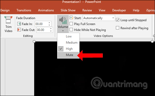This screenshot has width=155, height=96.
Task: Open the Start Automatically dropdown
Action: point(113,18)
